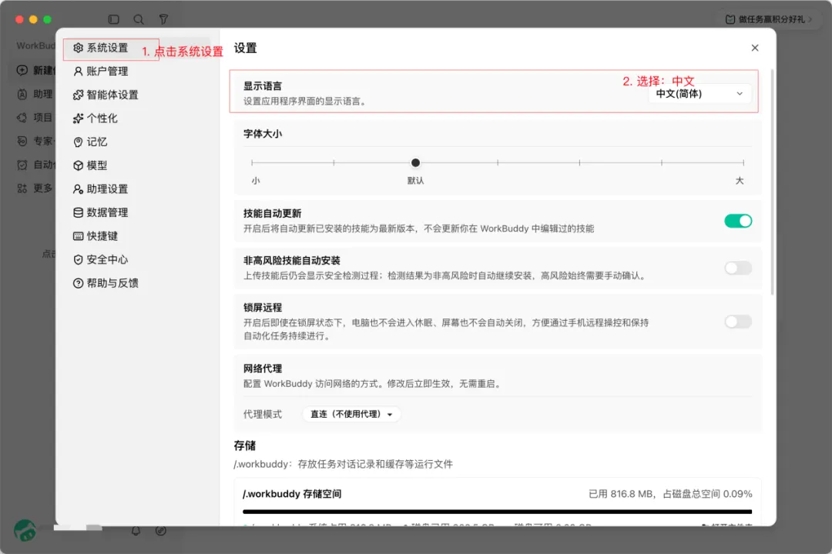
Task: Click the smallest tick of the font size slider
Action: [252, 163]
